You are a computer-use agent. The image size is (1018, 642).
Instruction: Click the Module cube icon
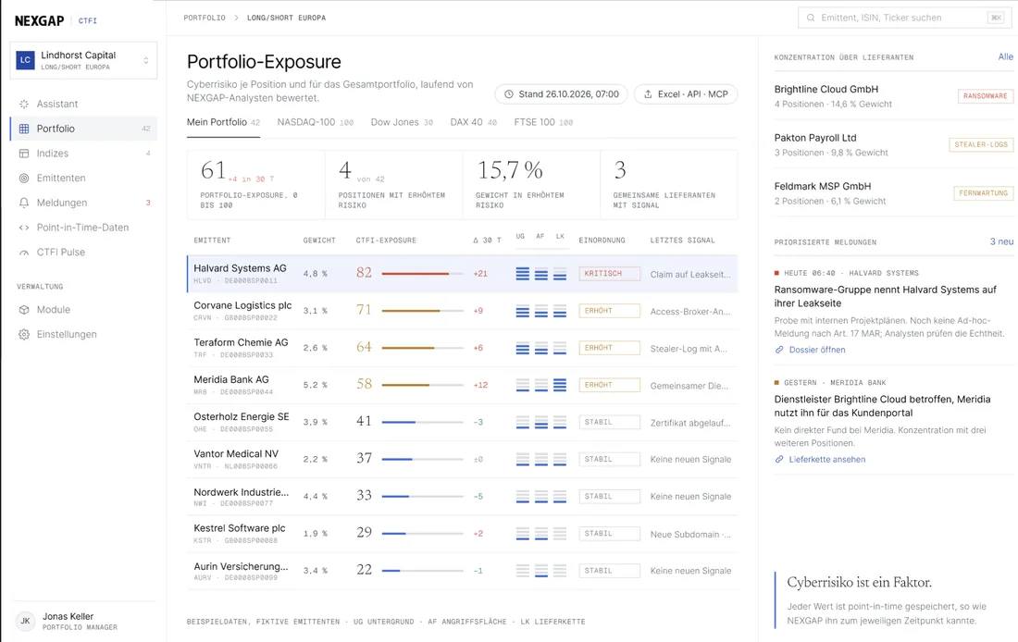coord(24,310)
